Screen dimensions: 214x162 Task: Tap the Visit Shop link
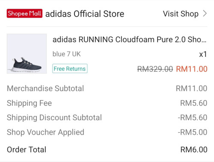coord(181,14)
